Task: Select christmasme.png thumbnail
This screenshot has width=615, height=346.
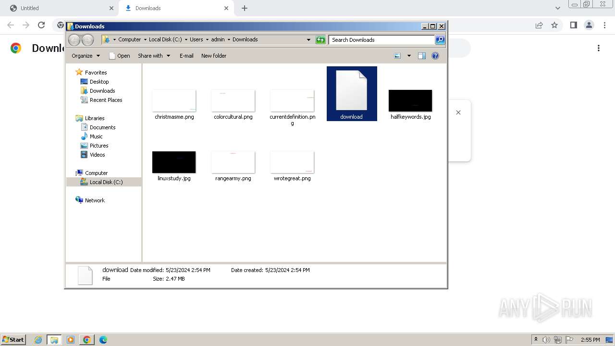Action: click(174, 101)
